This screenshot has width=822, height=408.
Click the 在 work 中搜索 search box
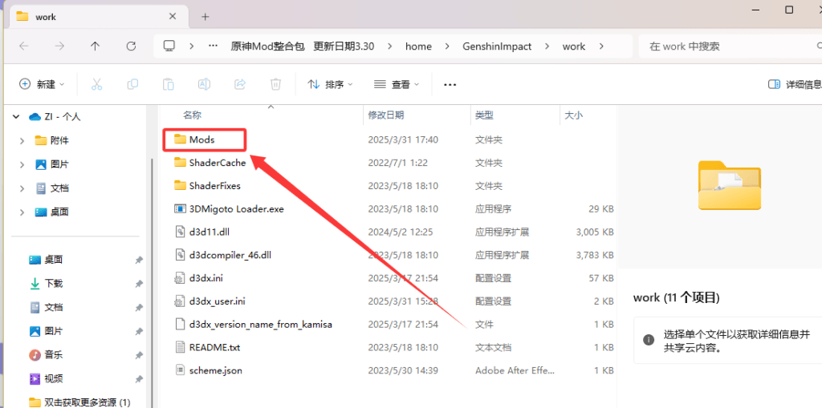pos(722,46)
